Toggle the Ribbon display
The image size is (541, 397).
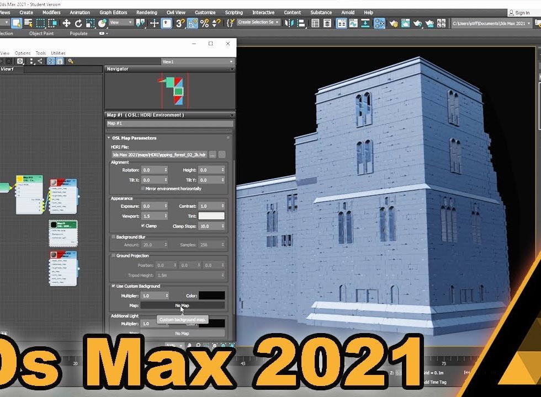tap(341, 23)
